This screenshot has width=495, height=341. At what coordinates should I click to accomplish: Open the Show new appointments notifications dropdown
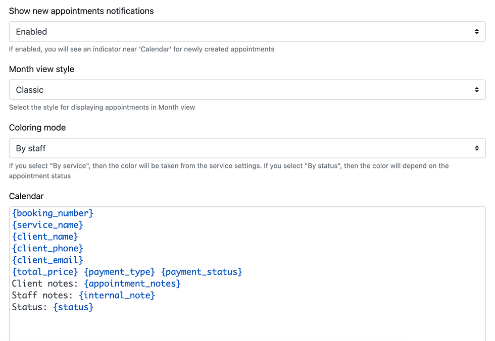(x=247, y=31)
